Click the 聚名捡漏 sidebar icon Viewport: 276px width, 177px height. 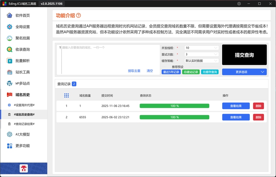coord(10,38)
